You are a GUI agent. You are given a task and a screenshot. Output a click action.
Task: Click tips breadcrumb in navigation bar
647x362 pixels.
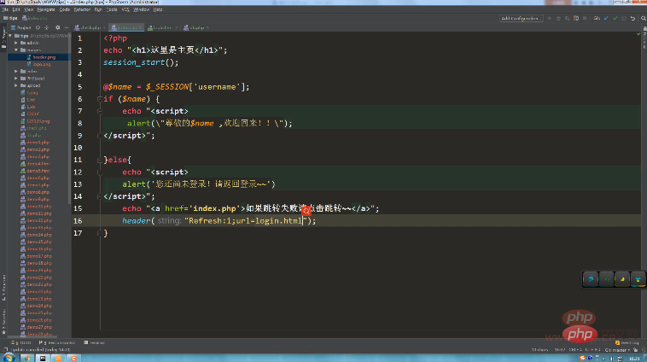tap(11, 18)
